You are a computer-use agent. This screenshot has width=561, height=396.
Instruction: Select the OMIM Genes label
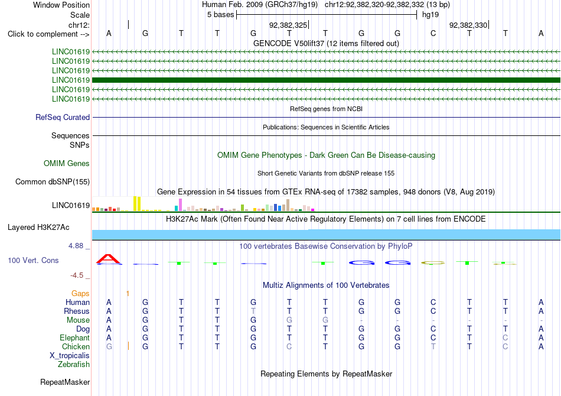click(x=67, y=163)
